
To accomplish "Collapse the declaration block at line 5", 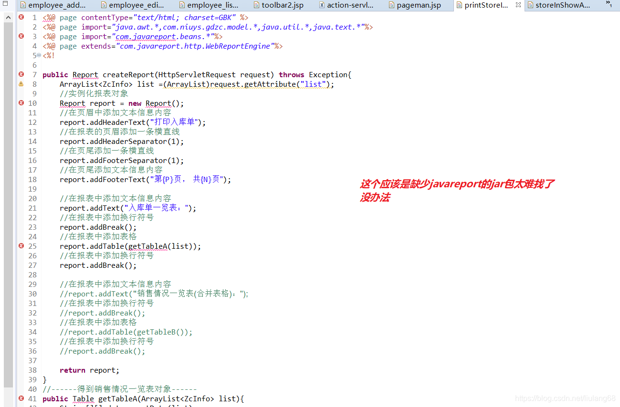I will tap(39, 56).
